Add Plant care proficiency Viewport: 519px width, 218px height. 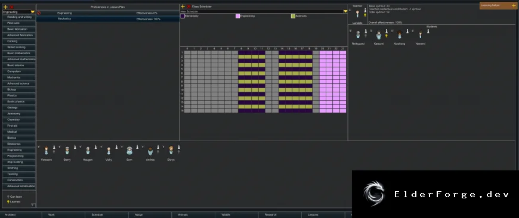tap(19, 23)
